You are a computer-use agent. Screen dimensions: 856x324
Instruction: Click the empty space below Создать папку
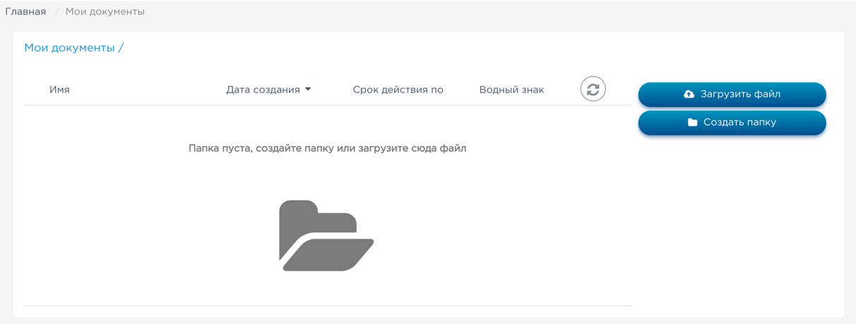(x=732, y=212)
